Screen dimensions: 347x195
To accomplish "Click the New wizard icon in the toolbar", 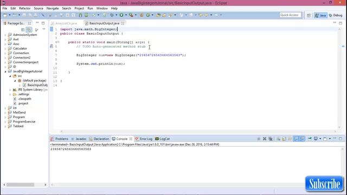I will (5, 15).
